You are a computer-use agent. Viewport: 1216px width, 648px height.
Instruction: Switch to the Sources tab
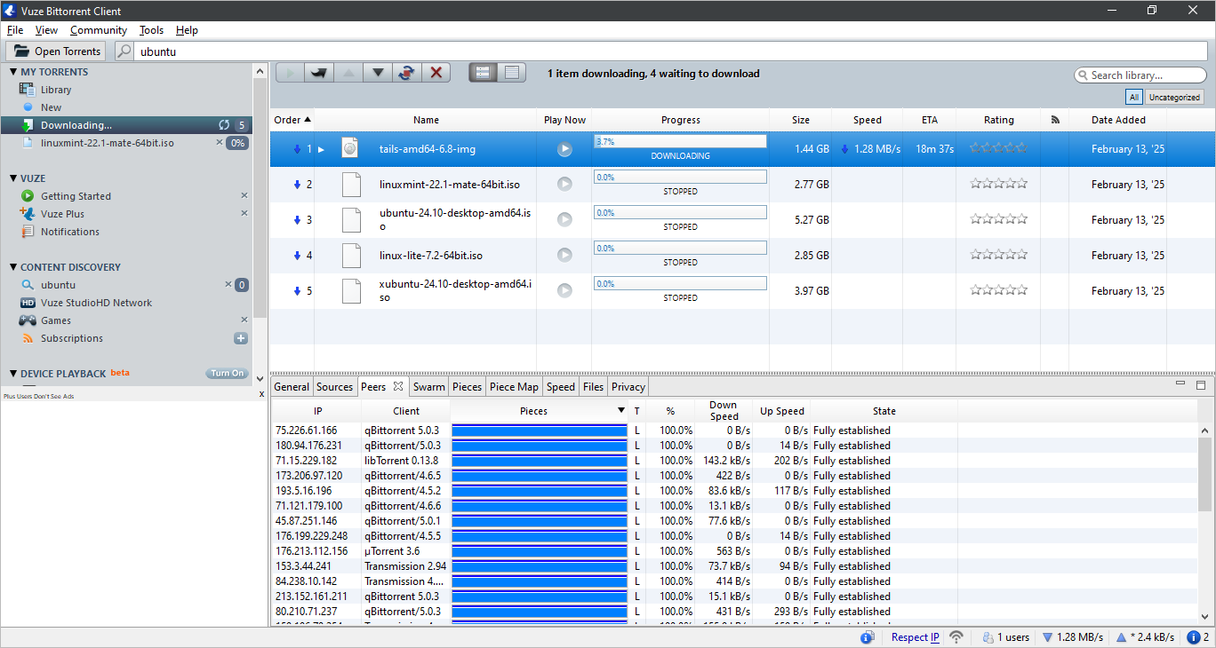pos(334,387)
